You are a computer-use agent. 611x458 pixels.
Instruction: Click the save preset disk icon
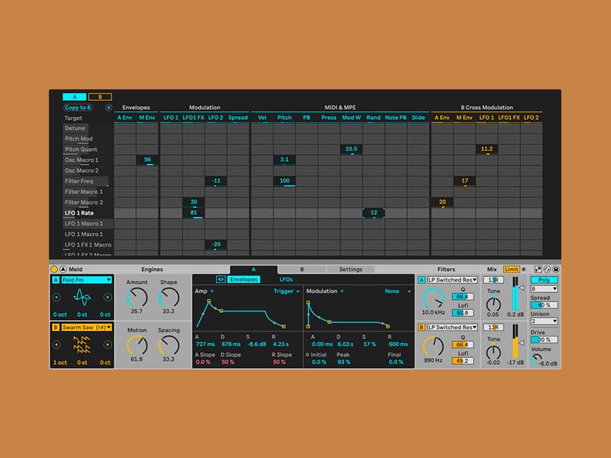pyautogui.click(x=555, y=269)
